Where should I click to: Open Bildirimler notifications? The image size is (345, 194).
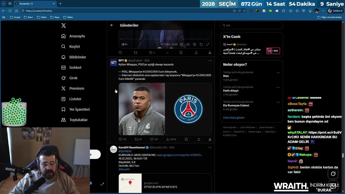[x=74, y=57]
